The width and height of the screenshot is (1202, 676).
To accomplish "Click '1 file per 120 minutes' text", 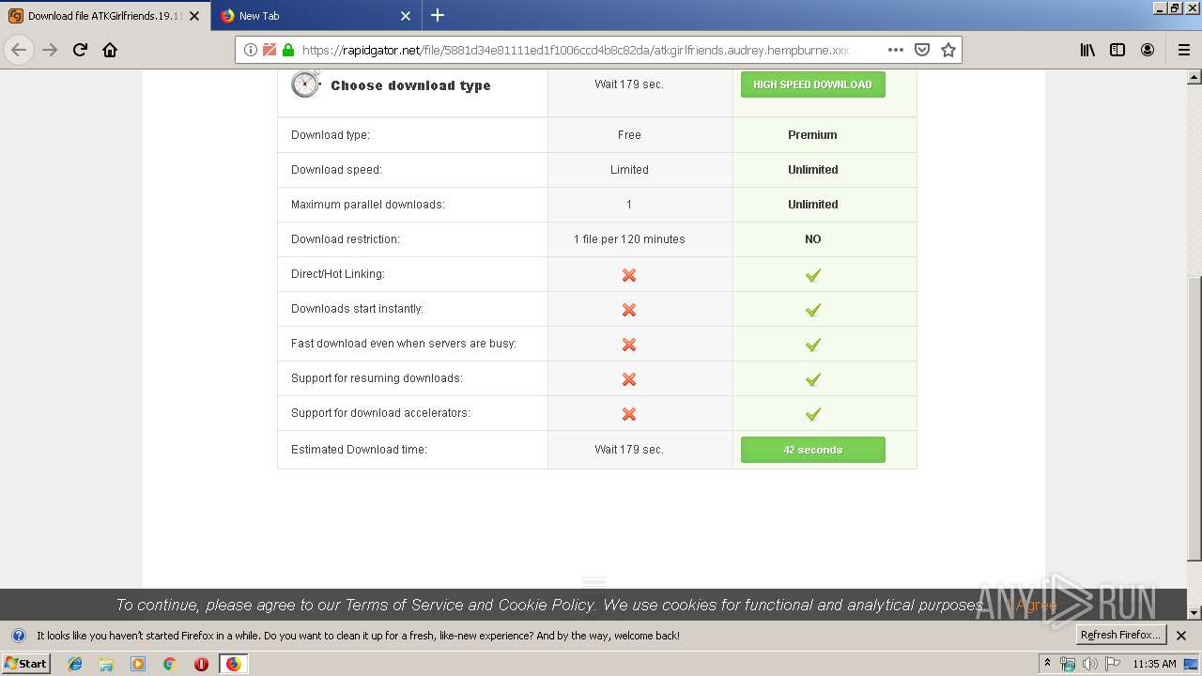I will click(x=629, y=239).
